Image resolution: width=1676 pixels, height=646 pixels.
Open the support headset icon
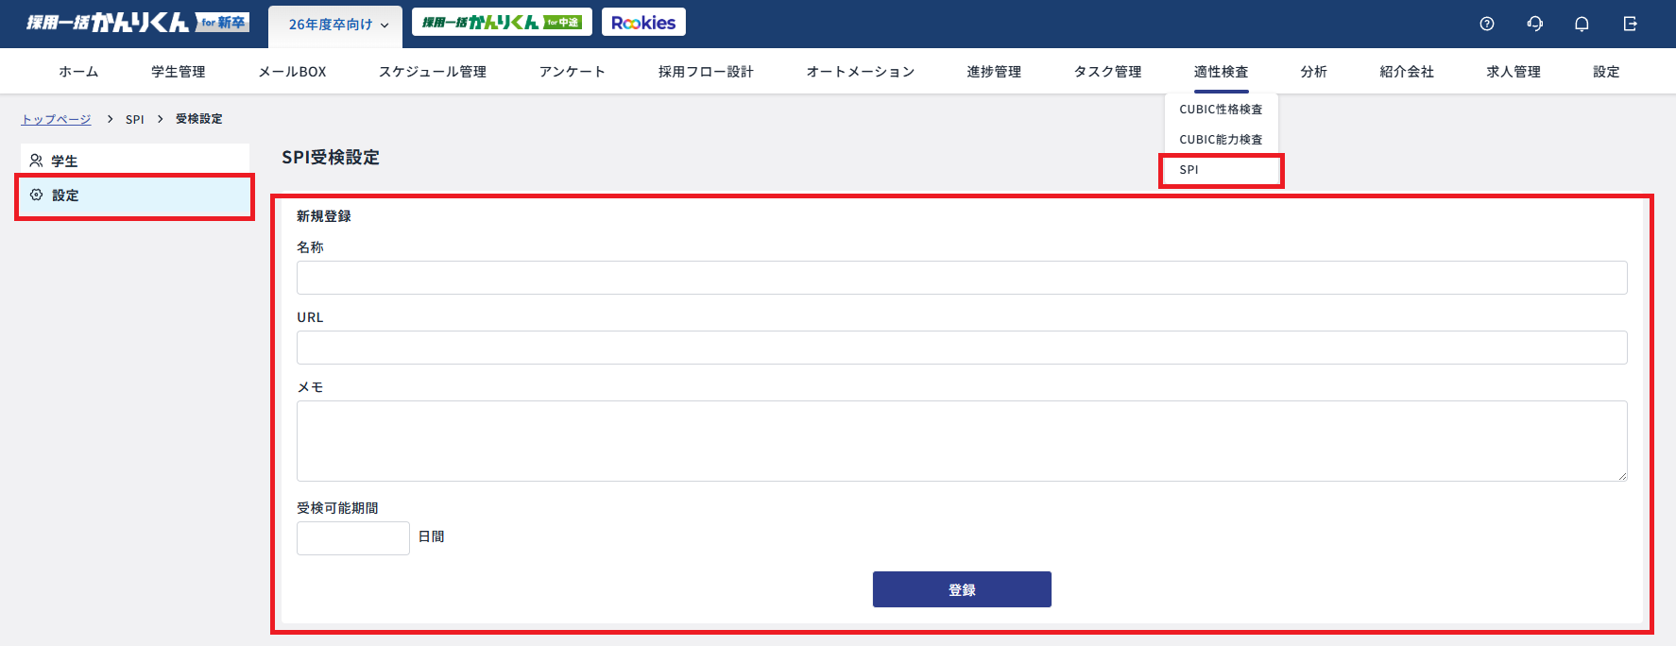click(x=1535, y=24)
